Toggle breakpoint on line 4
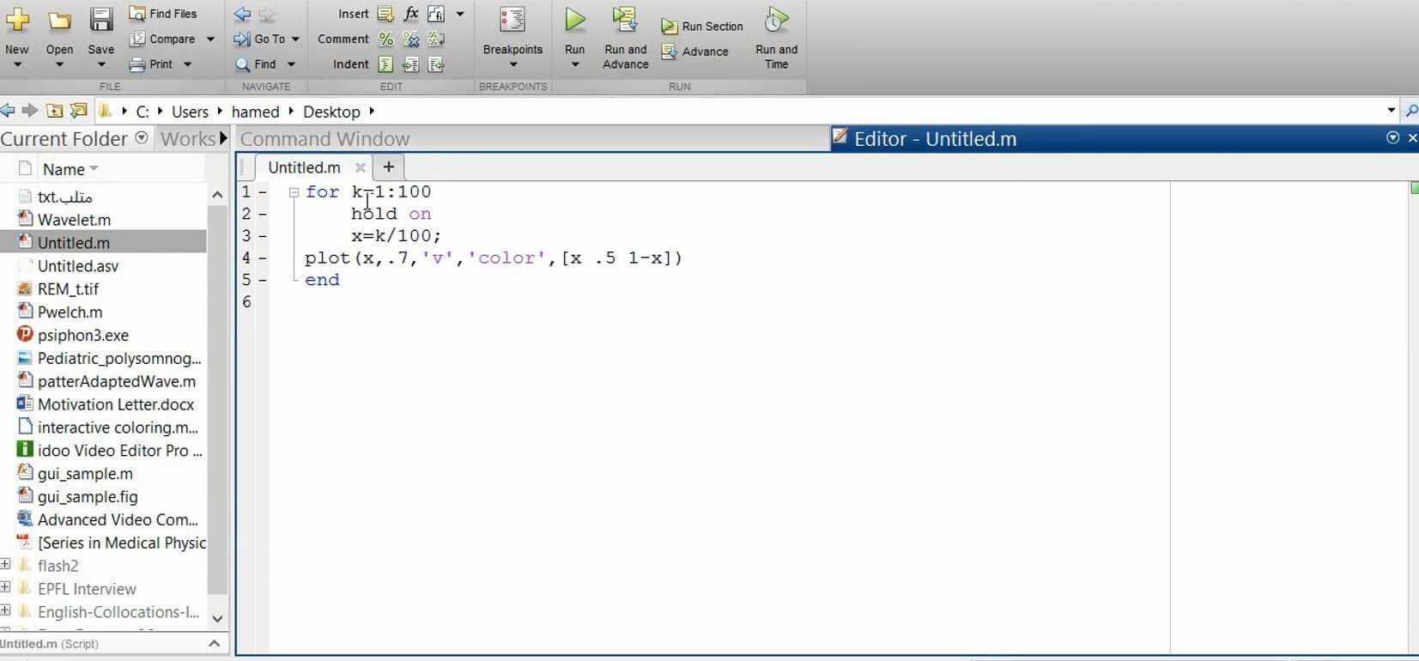Viewport: 1419px width, 661px height. click(x=263, y=258)
